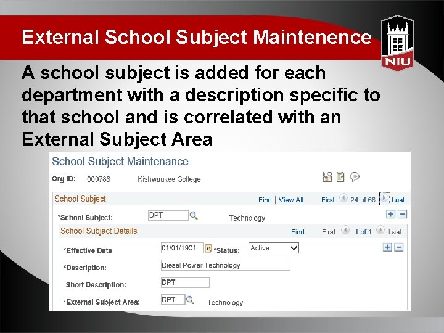Click Last link in School Subject header
The height and width of the screenshot is (333, 444).
(398, 200)
